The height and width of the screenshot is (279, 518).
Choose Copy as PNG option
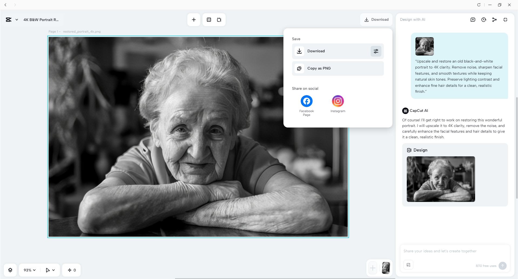pos(338,68)
